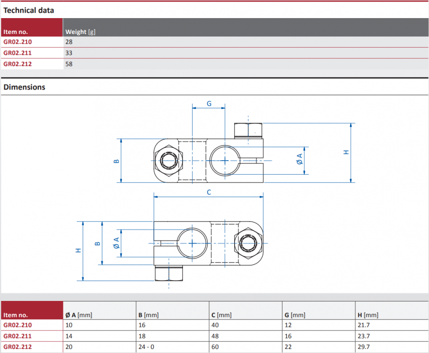The image size is (429, 353).
Task: Click the "Technical data" heading
Action: coord(29,11)
